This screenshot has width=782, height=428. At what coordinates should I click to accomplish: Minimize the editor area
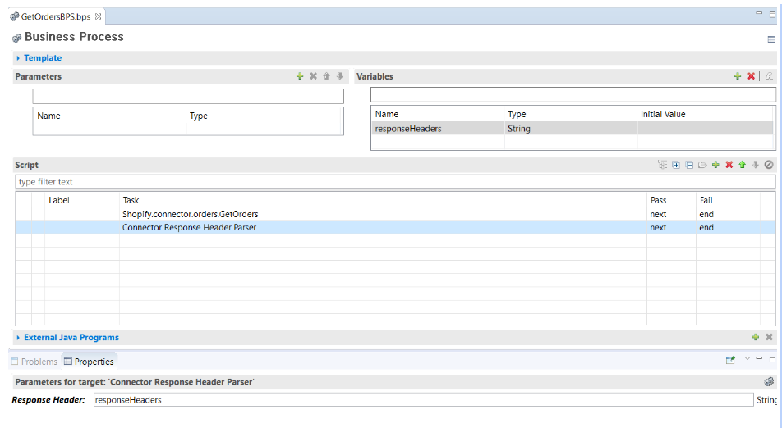point(759,13)
